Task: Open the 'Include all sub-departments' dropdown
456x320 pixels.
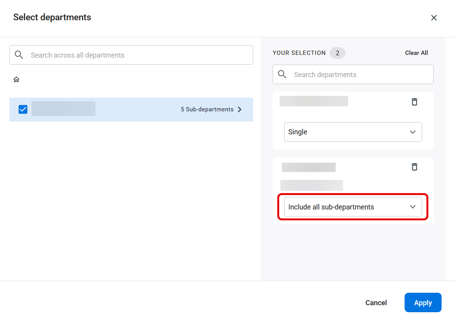Action: tap(353, 207)
